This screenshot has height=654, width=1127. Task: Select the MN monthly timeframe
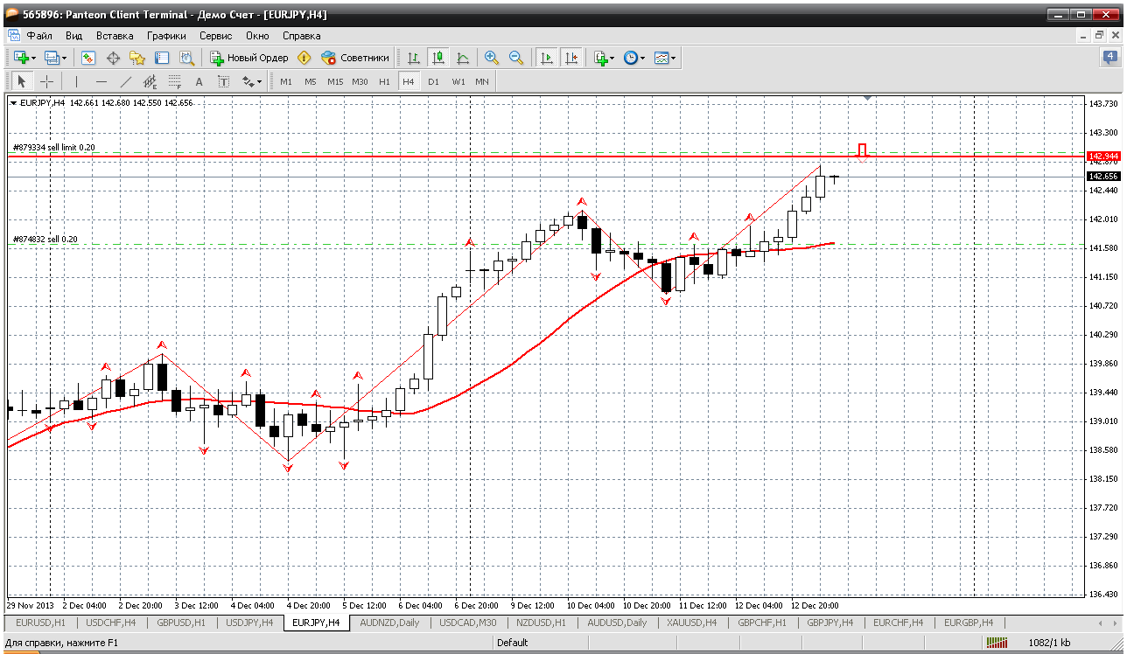tap(482, 81)
